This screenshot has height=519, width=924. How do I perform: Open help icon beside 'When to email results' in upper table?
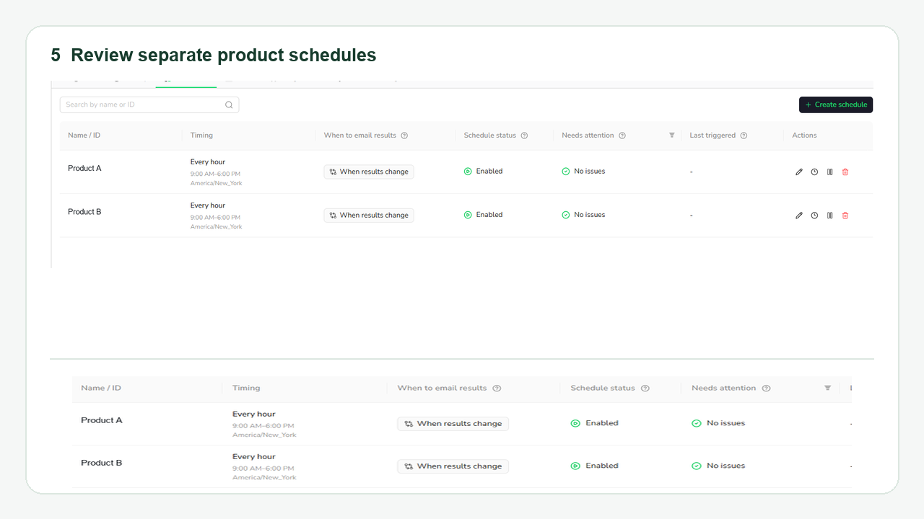point(404,136)
